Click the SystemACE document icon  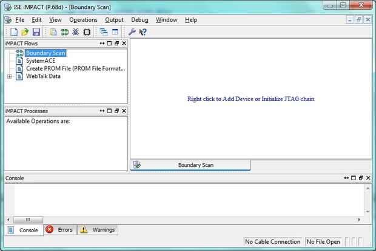[19, 60]
